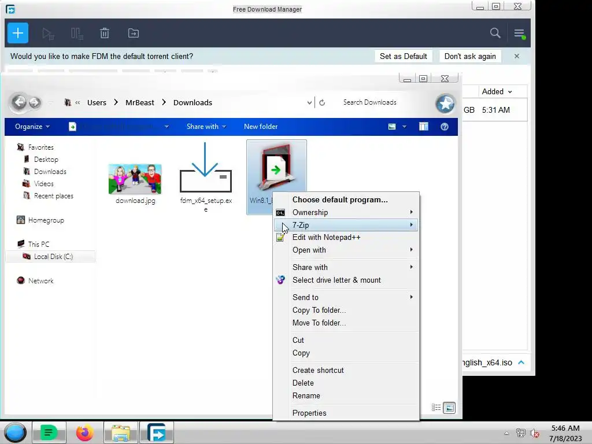This screenshot has height=444, width=592.
Task: Click Set as Default button
Action: [403, 56]
